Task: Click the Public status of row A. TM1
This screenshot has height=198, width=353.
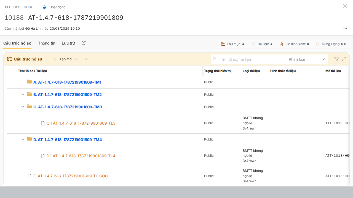Action: tap(209, 82)
